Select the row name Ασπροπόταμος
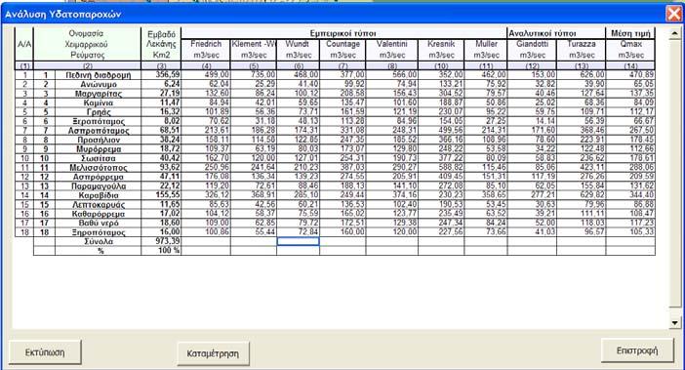 99,131
